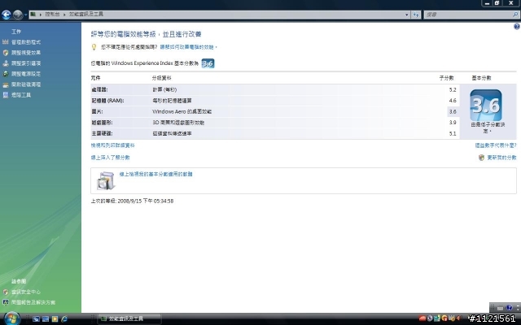The height and width of the screenshot is (325, 521).
Task: Click the Forward navigation arrow button
Action: click(18, 15)
